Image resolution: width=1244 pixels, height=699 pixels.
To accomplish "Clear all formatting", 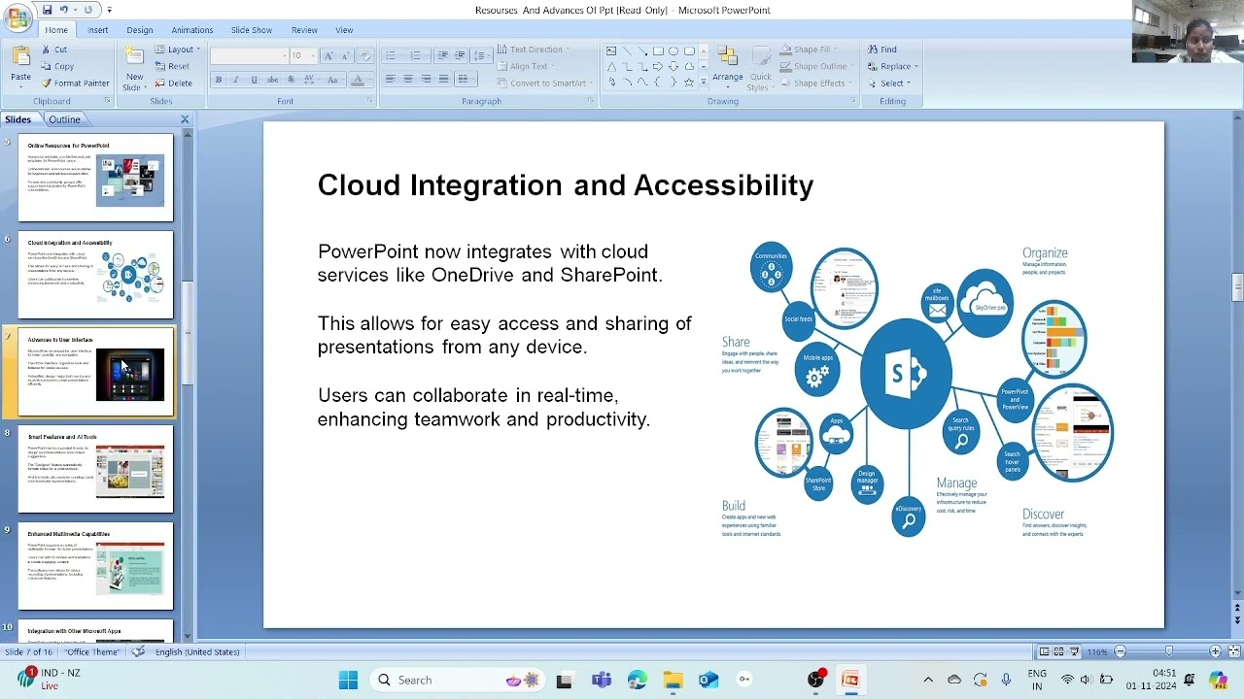I will click(x=366, y=55).
